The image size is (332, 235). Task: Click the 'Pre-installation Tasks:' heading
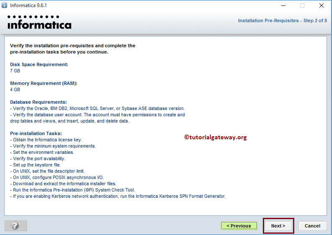point(36,133)
